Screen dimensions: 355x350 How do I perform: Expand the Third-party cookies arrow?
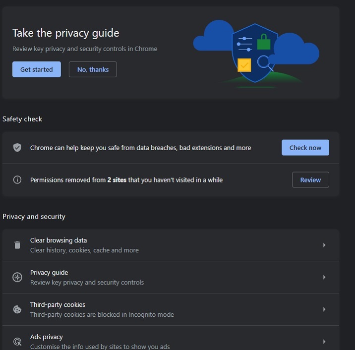pyautogui.click(x=324, y=309)
